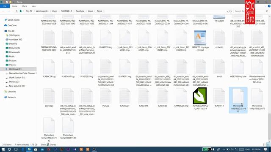Select the NAMALBRO-NS-20201020-1833 file

(49, 41)
